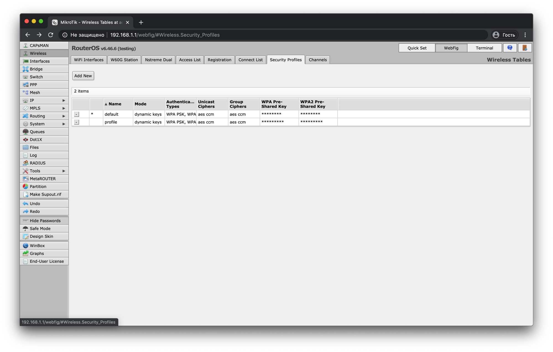
Task: Click the Queues icon
Action: click(x=26, y=132)
